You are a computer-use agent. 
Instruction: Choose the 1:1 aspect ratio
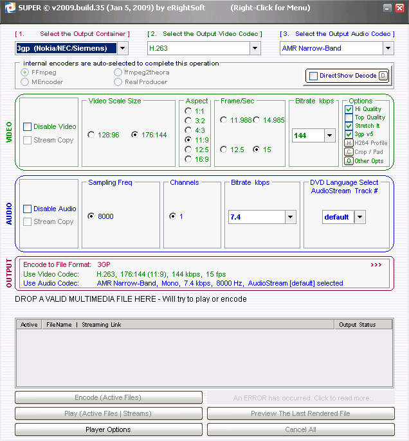tap(188, 111)
